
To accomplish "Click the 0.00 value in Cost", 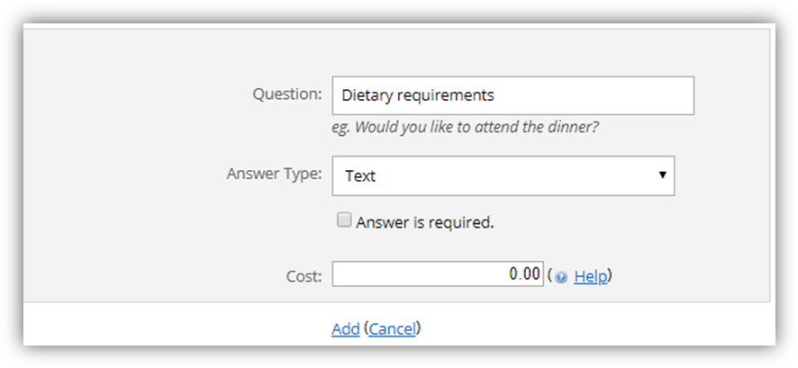I will pyautogui.click(x=524, y=274).
